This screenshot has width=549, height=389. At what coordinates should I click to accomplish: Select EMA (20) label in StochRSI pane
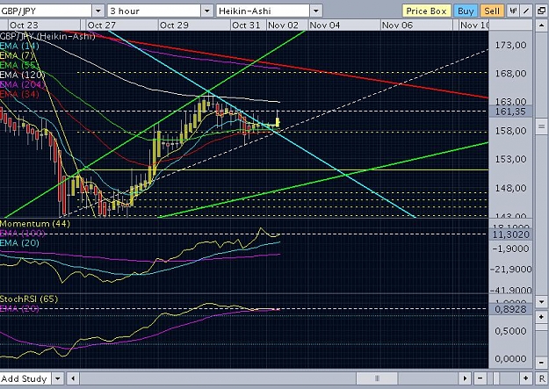click(19, 308)
